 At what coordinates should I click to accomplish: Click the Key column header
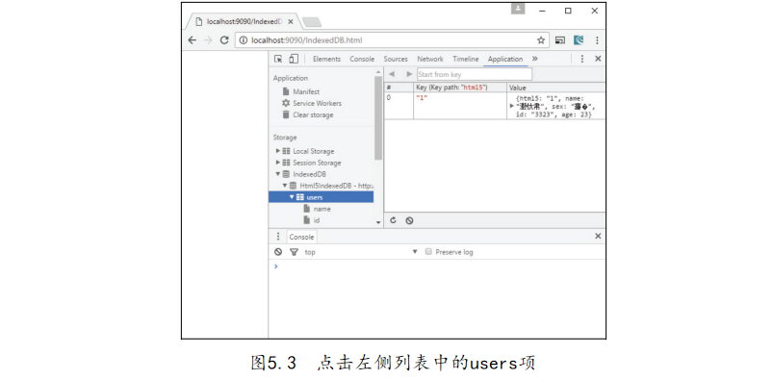459,88
